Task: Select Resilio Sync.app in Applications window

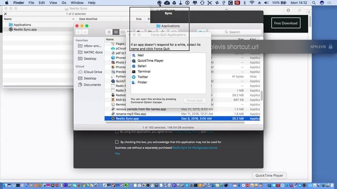Action: [182, 119]
